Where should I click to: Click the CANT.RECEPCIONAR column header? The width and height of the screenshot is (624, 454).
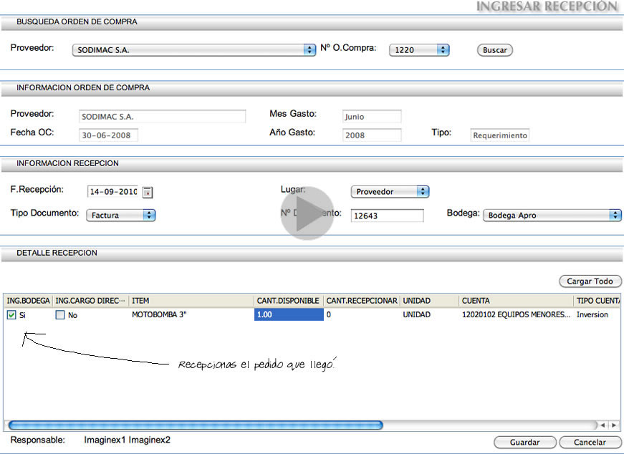[x=362, y=301]
